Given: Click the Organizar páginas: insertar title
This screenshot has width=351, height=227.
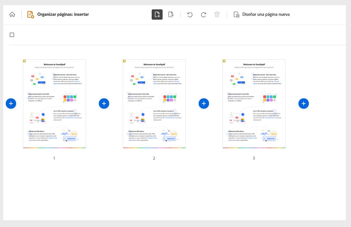Looking at the screenshot, I should pos(63,14).
